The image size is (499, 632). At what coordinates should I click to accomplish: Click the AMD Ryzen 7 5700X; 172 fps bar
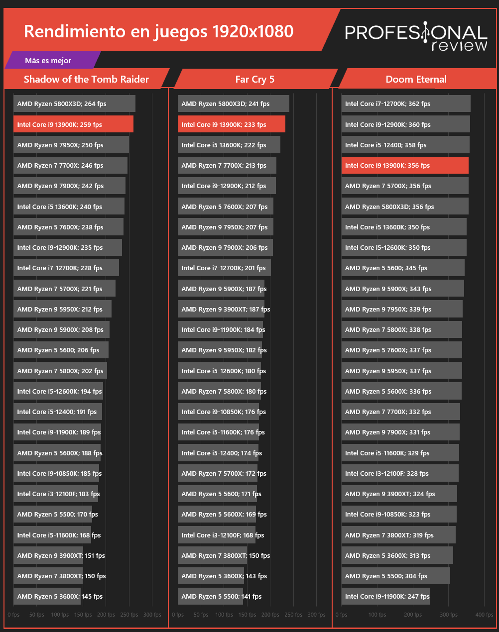(218, 473)
